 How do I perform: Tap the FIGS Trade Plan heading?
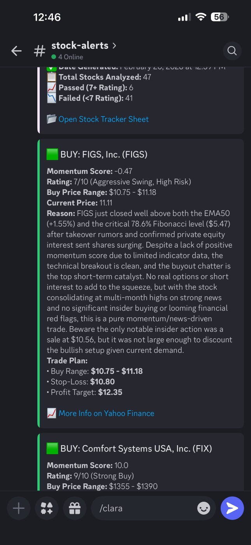click(x=67, y=361)
